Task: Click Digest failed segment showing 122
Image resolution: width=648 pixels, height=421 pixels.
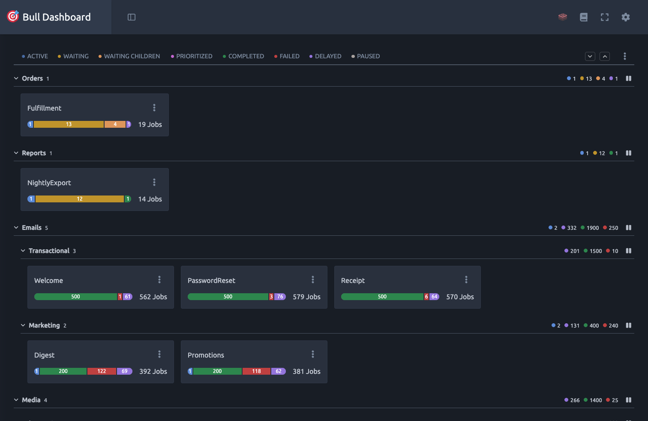Action: point(102,371)
